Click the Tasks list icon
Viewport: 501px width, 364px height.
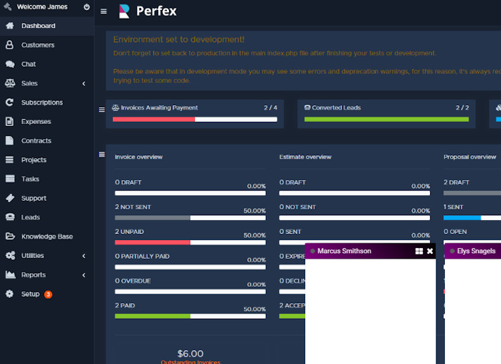pyautogui.click(x=10, y=179)
